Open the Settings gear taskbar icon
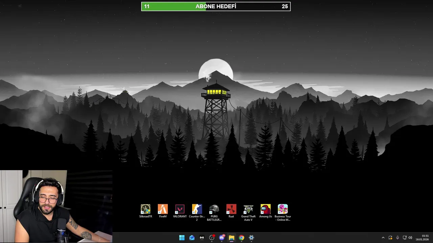 tap(251, 238)
